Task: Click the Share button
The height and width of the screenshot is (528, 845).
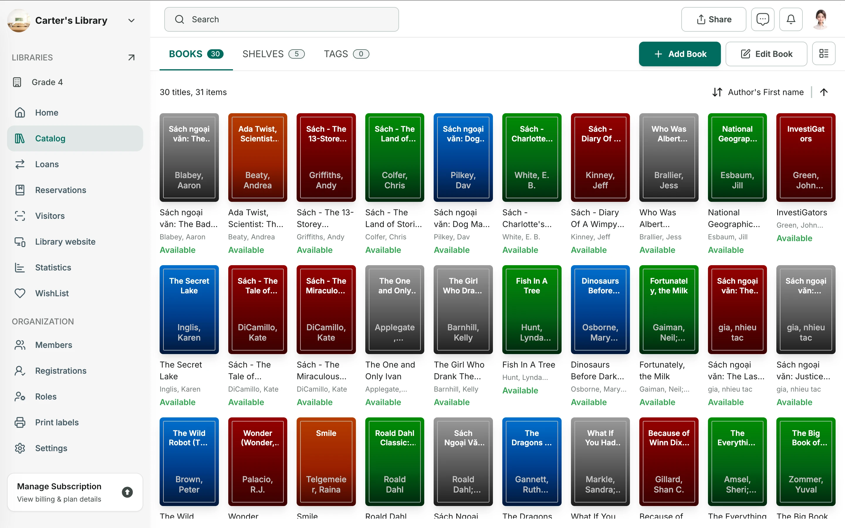Action: click(713, 19)
